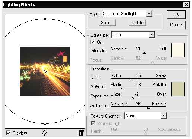192x139 pixels.
Task: Click the Mountainous label on Height slider
Action: 169,129
